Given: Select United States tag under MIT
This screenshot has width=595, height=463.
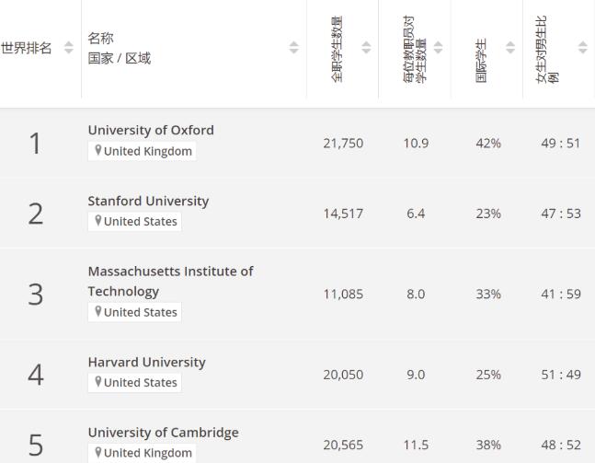Looking at the screenshot, I should coord(140,312).
